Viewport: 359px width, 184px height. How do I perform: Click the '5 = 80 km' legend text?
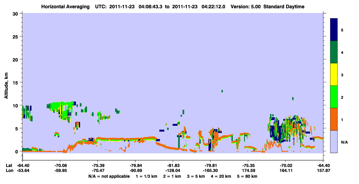(247, 176)
